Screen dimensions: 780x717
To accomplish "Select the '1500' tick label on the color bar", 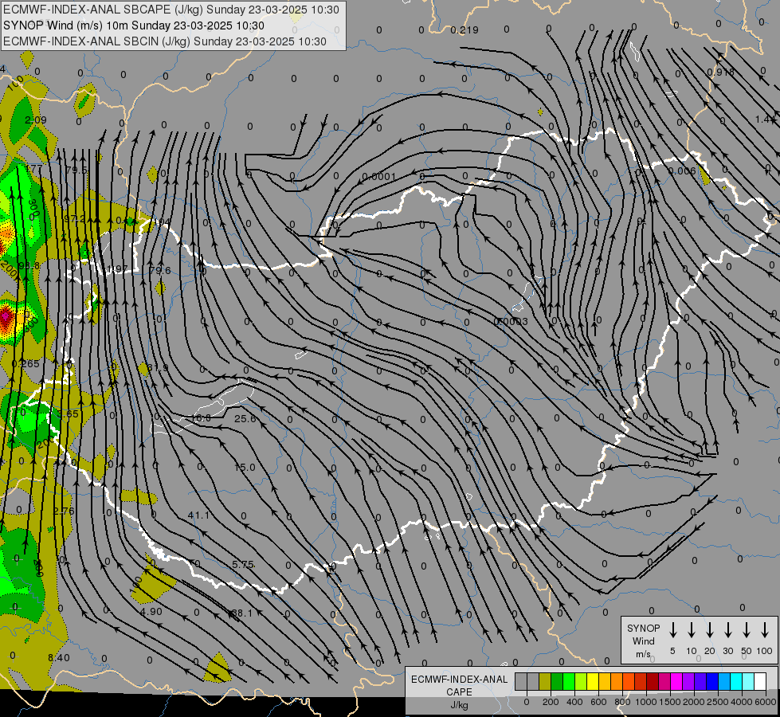I will pos(670,702).
